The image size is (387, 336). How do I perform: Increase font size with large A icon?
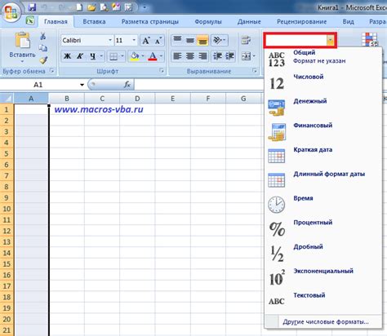(146, 41)
